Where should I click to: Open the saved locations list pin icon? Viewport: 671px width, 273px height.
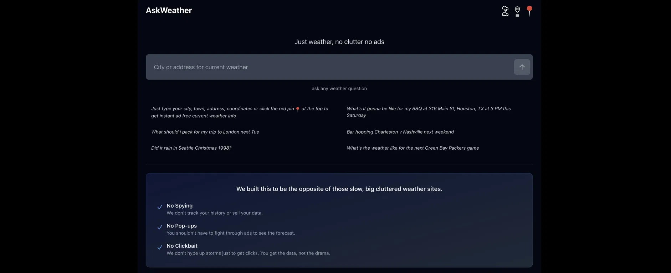click(517, 11)
